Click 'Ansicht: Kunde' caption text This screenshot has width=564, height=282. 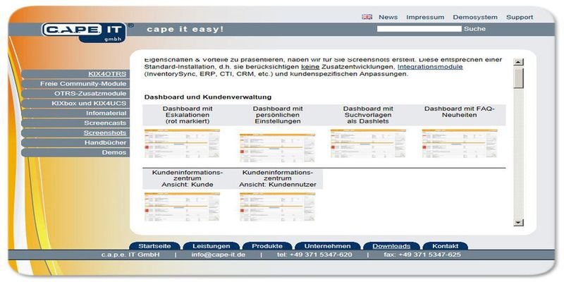pyautogui.click(x=188, y=185)
